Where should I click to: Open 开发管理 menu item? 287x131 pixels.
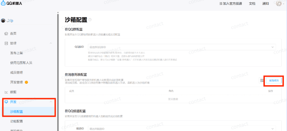coord(17,82)
